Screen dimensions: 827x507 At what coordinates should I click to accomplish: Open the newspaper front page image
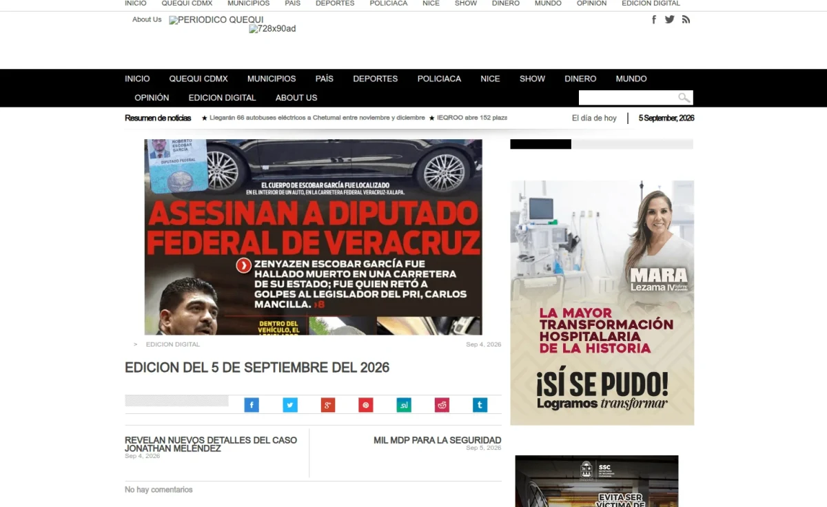click(x=313, y=237)
